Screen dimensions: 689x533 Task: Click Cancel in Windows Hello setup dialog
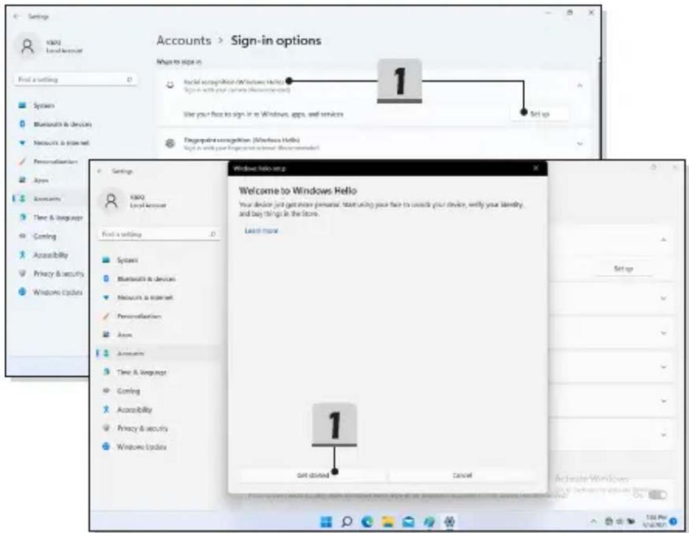pos(462,475)
